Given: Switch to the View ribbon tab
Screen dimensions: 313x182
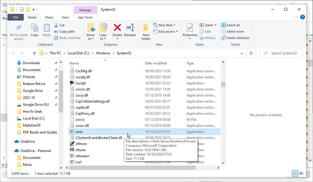Looking at the screenshot, I should tap(65, 18).
